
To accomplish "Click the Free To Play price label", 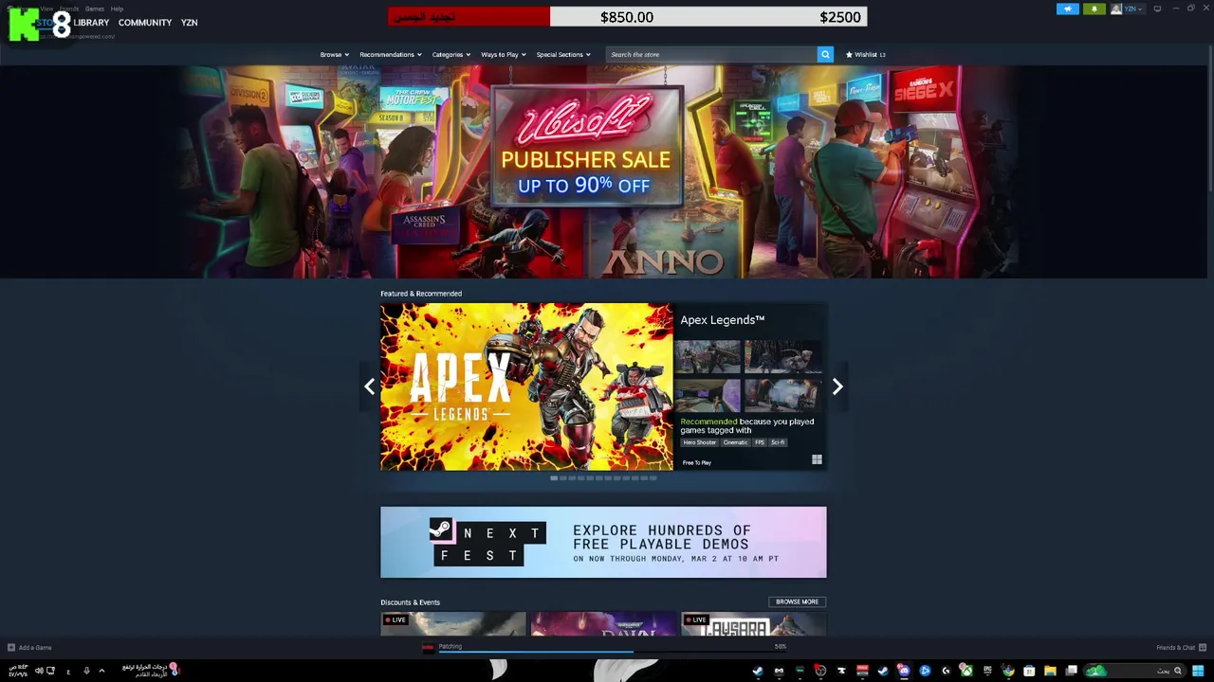I will tap(696, 463).
